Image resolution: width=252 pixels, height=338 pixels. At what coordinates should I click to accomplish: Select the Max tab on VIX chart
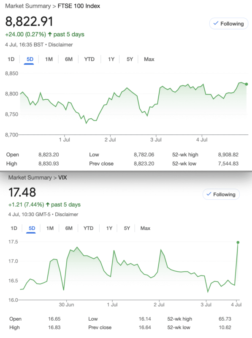coord(145,228)
